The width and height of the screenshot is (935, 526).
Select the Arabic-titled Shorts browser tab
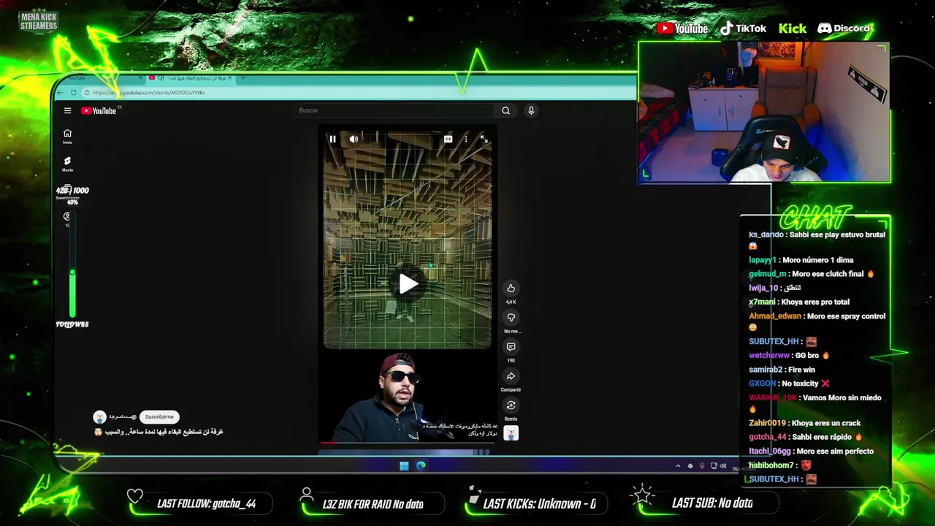(x=190, y=77)
